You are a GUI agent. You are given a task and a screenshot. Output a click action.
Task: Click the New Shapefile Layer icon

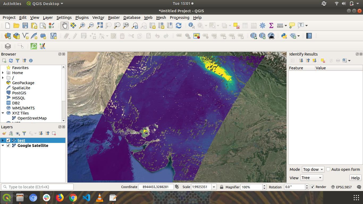26,36
